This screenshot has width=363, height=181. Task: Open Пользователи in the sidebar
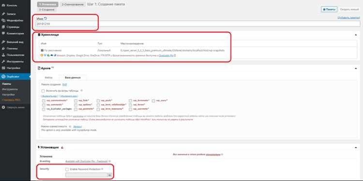(15, 55)
